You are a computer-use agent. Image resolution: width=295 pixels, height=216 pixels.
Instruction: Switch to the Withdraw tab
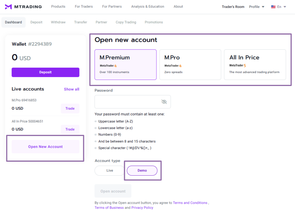[x=58, y=22]
